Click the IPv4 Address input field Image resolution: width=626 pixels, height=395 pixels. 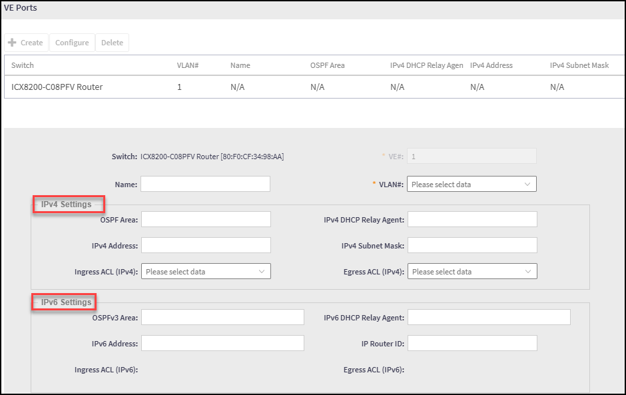(206, 245)
